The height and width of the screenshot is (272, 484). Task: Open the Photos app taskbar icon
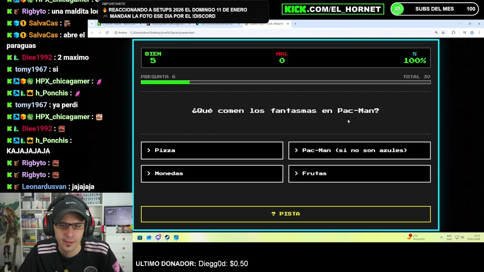point(176,237)
